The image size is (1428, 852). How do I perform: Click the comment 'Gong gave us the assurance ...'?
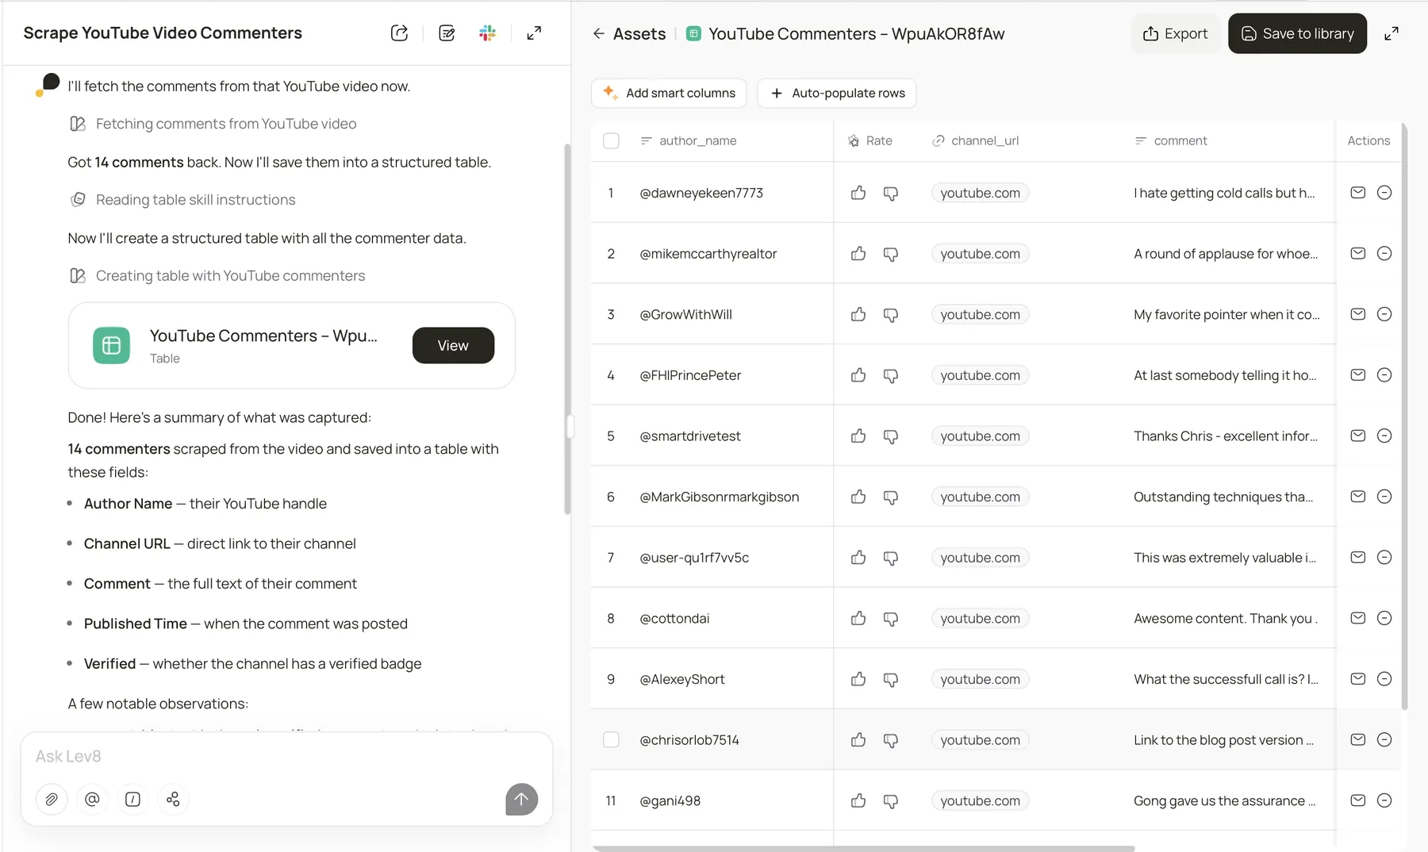(1224, 800)
